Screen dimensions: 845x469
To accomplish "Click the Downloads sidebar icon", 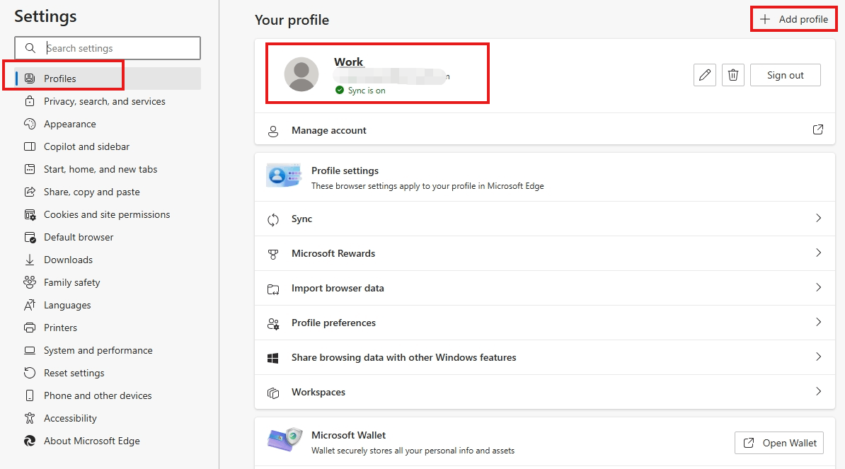I will point(29,260).
